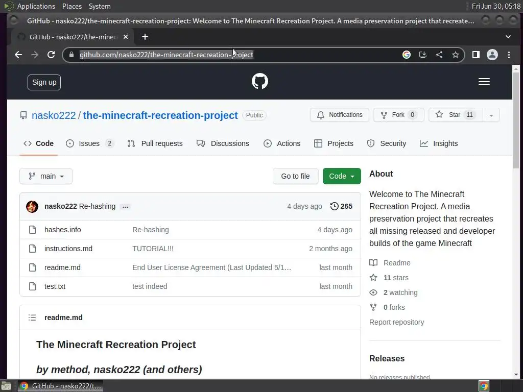Viewport: 523px width, 392px height.
Task: Open the readme.md file in list
Action: coord(62,267)
